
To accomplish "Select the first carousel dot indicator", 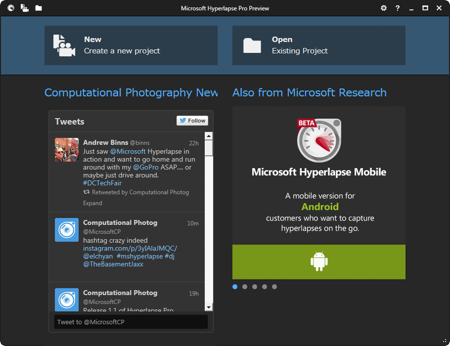I will point(235,286).
